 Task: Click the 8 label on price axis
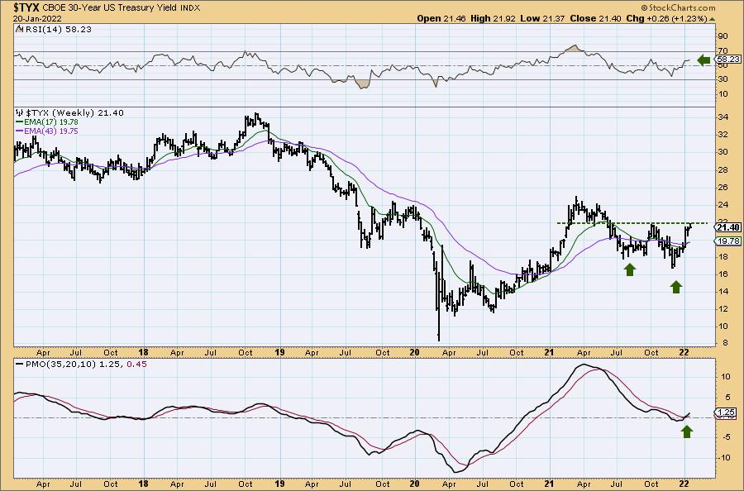click(x=726, y=344)
